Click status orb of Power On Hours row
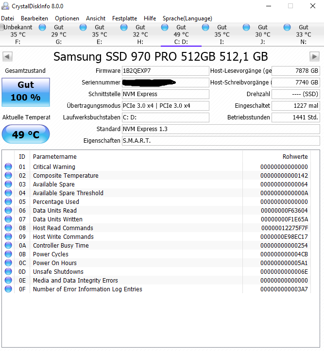This screenshot has width=324, height=351. 8,263
